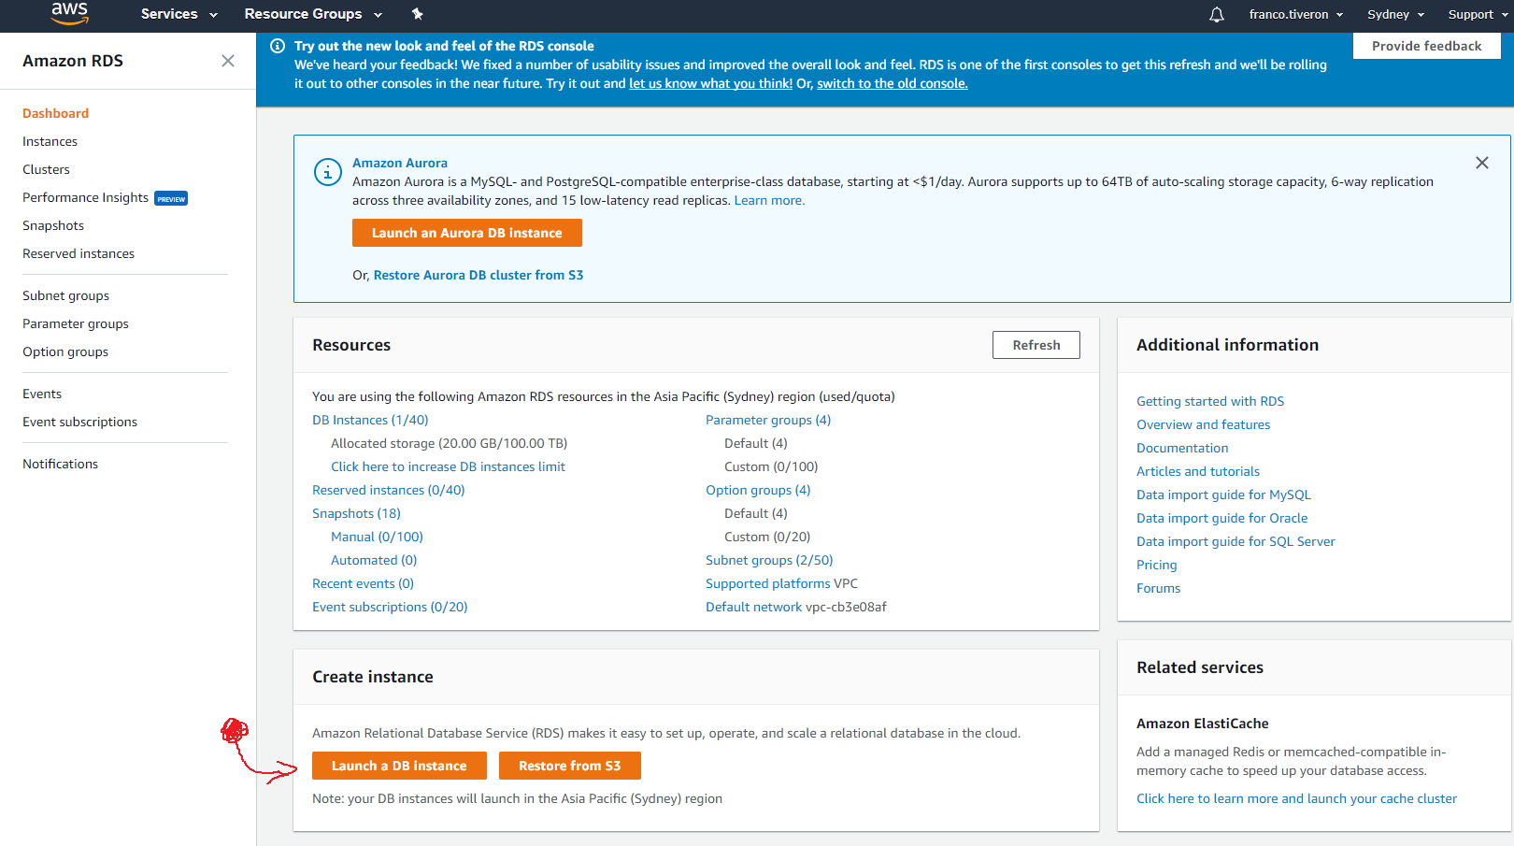Open Option groups (4) resource link
This screenshot has height=846, width=1514.
(x=758, y=490)
